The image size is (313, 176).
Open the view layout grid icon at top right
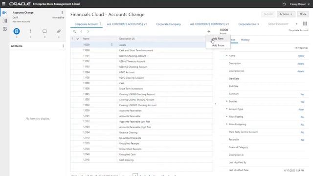click(x=305, y=23)
